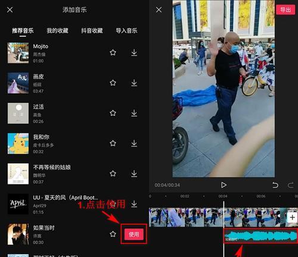Click 导出 export button

coord(285,10)
